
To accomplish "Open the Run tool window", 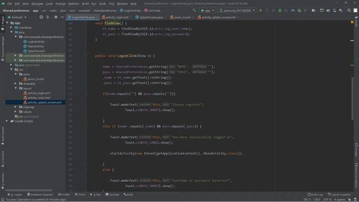I will [x=95, y=195].
